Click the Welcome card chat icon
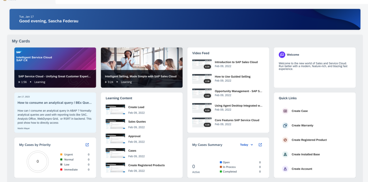368x182 pixels. pyautogui.click(x=282, y=55)
